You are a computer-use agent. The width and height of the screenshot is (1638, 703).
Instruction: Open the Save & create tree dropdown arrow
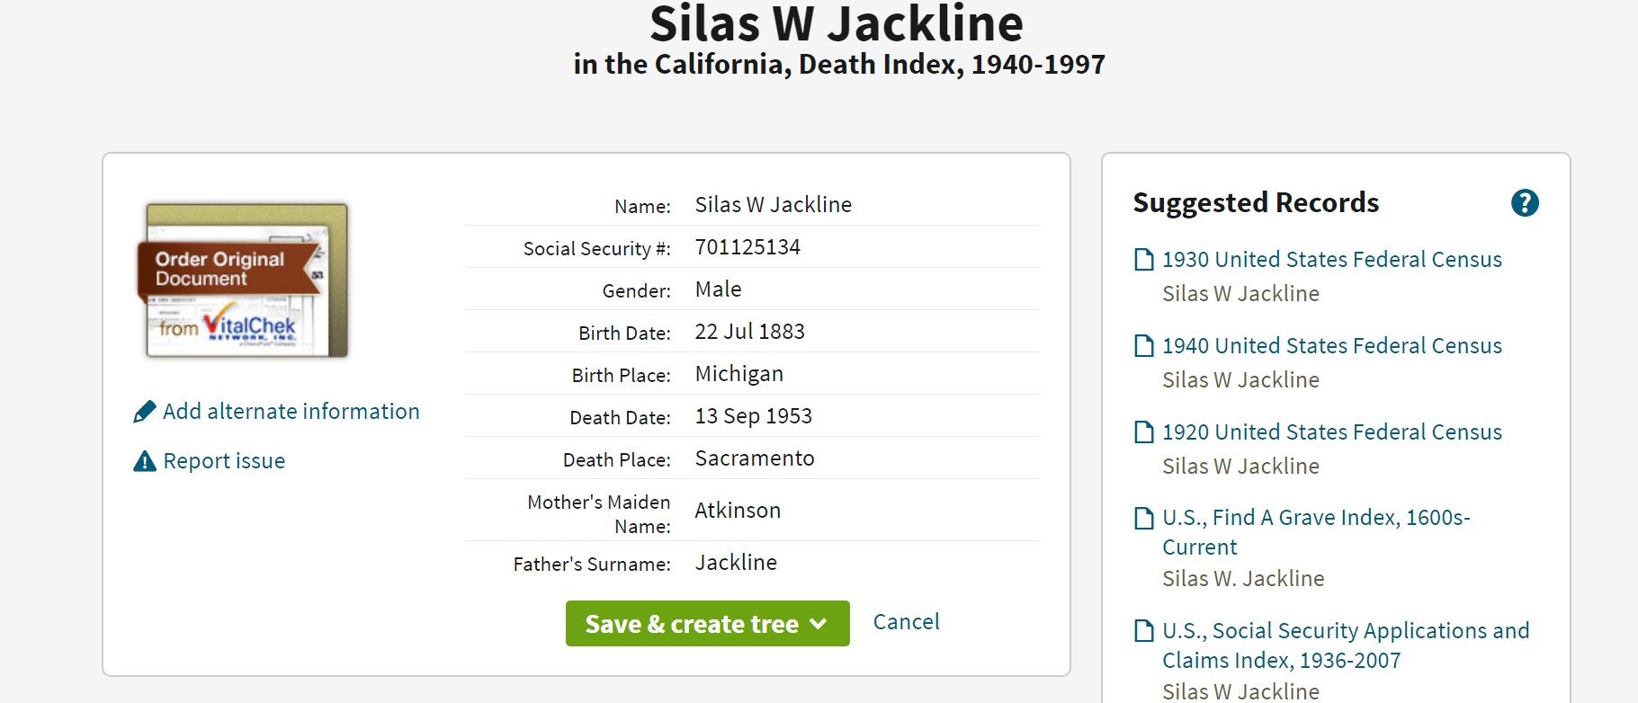click(819, 624)
